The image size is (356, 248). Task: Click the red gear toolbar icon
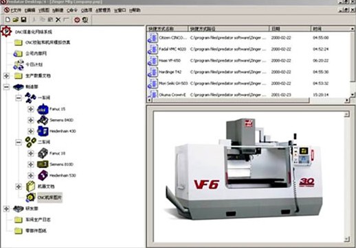point(77,20)
